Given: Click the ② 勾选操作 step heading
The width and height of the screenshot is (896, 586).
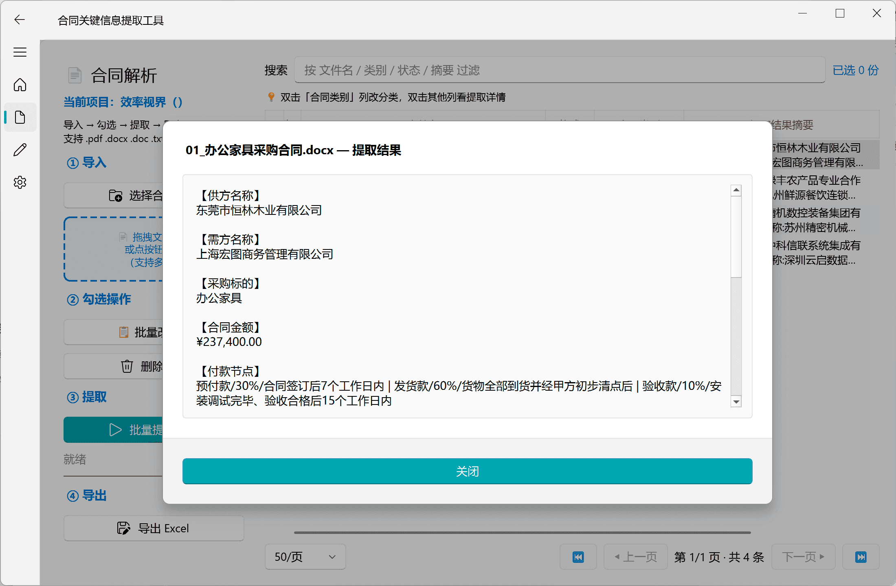Looking at the screenshot, I should click(x=99, y=299).
